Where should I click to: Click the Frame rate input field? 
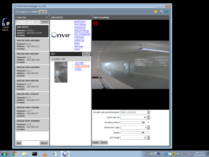tap(134, 117)
